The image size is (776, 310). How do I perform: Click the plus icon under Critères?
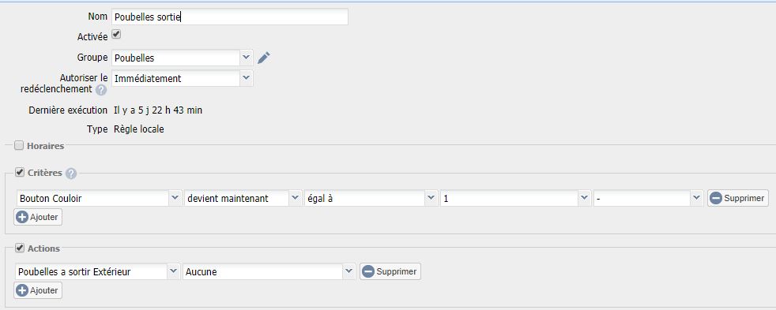tap(22, 217)
